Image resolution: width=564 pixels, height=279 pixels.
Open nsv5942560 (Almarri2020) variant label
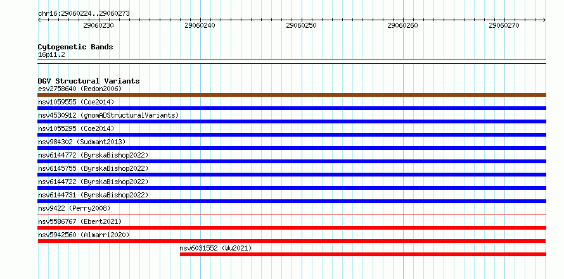click(x=84, y=235)
